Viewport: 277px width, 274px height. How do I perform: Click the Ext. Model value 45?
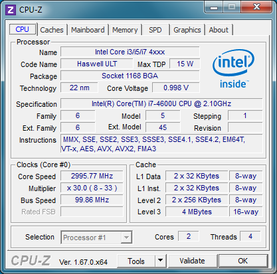[x=163, y=127]
